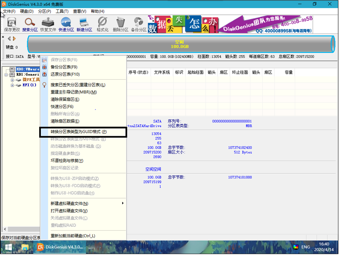The image size is (339, 257).
Task: Collapse the RD1 disk tree node
Action: pyautogui.click(x=6, y=75)
